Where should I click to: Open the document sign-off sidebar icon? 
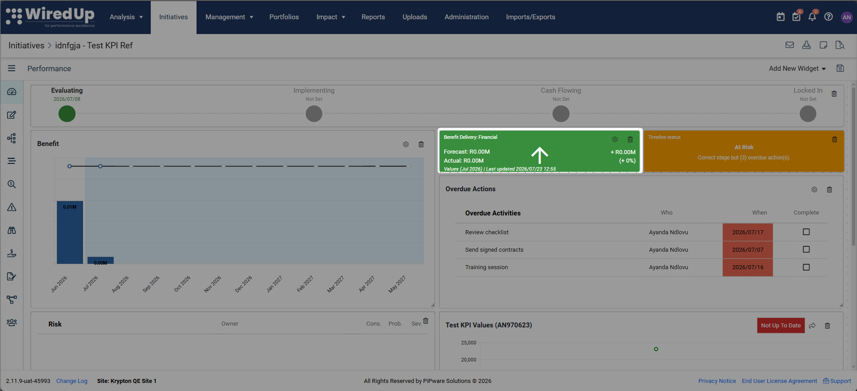click(x=12, y=276)
